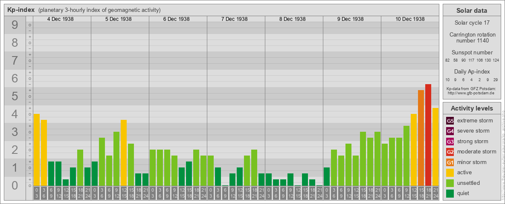Image resolution: width=505 pixels, height=204 pixels.
Task: Click the 'Solar cycle 17' text
Action: coord(472,23)
